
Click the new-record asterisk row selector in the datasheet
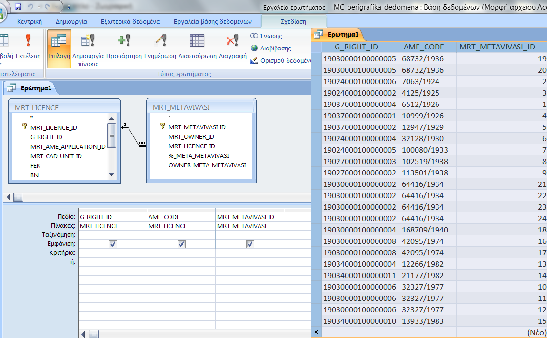pyautogui.click(x=316, y=332)
